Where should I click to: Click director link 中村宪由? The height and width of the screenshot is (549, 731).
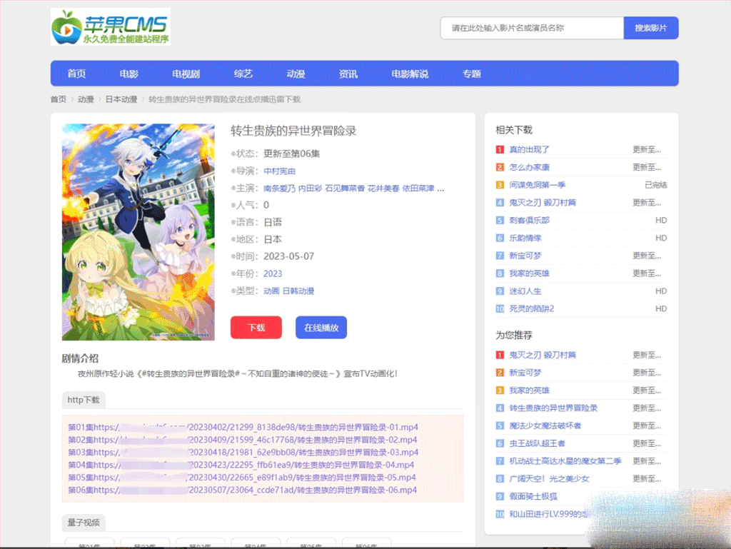279,171
